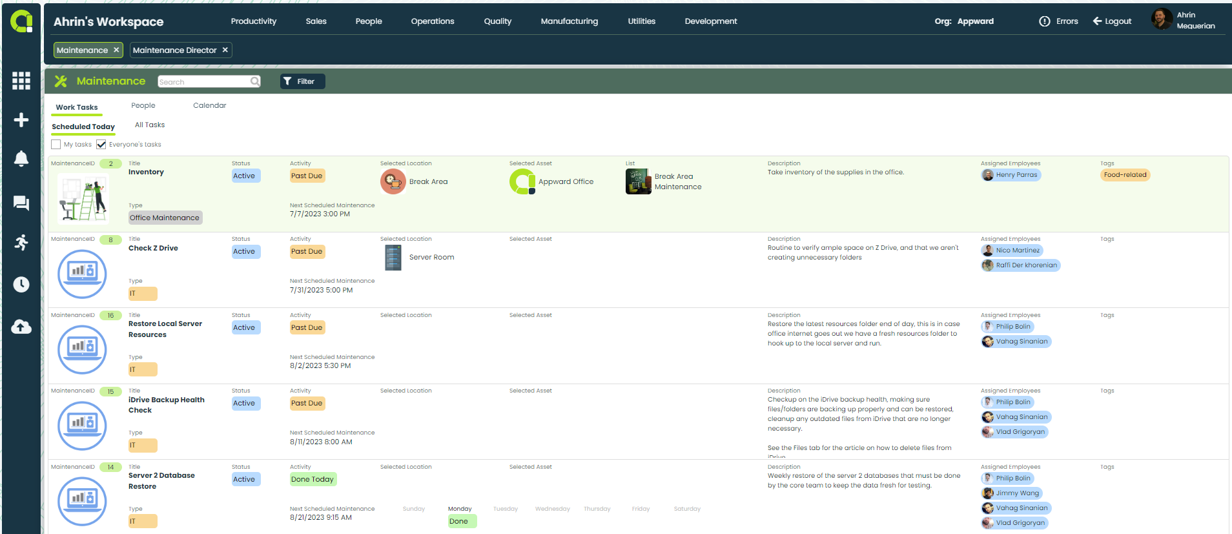
Task: Open the Operations menu
Action: click(433, 21)
